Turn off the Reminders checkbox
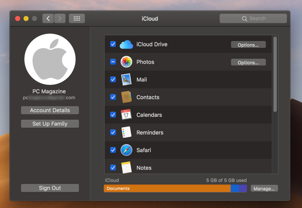Image resolution: width=302 pixels, height=208 pixels. click(x=113, y=132)
